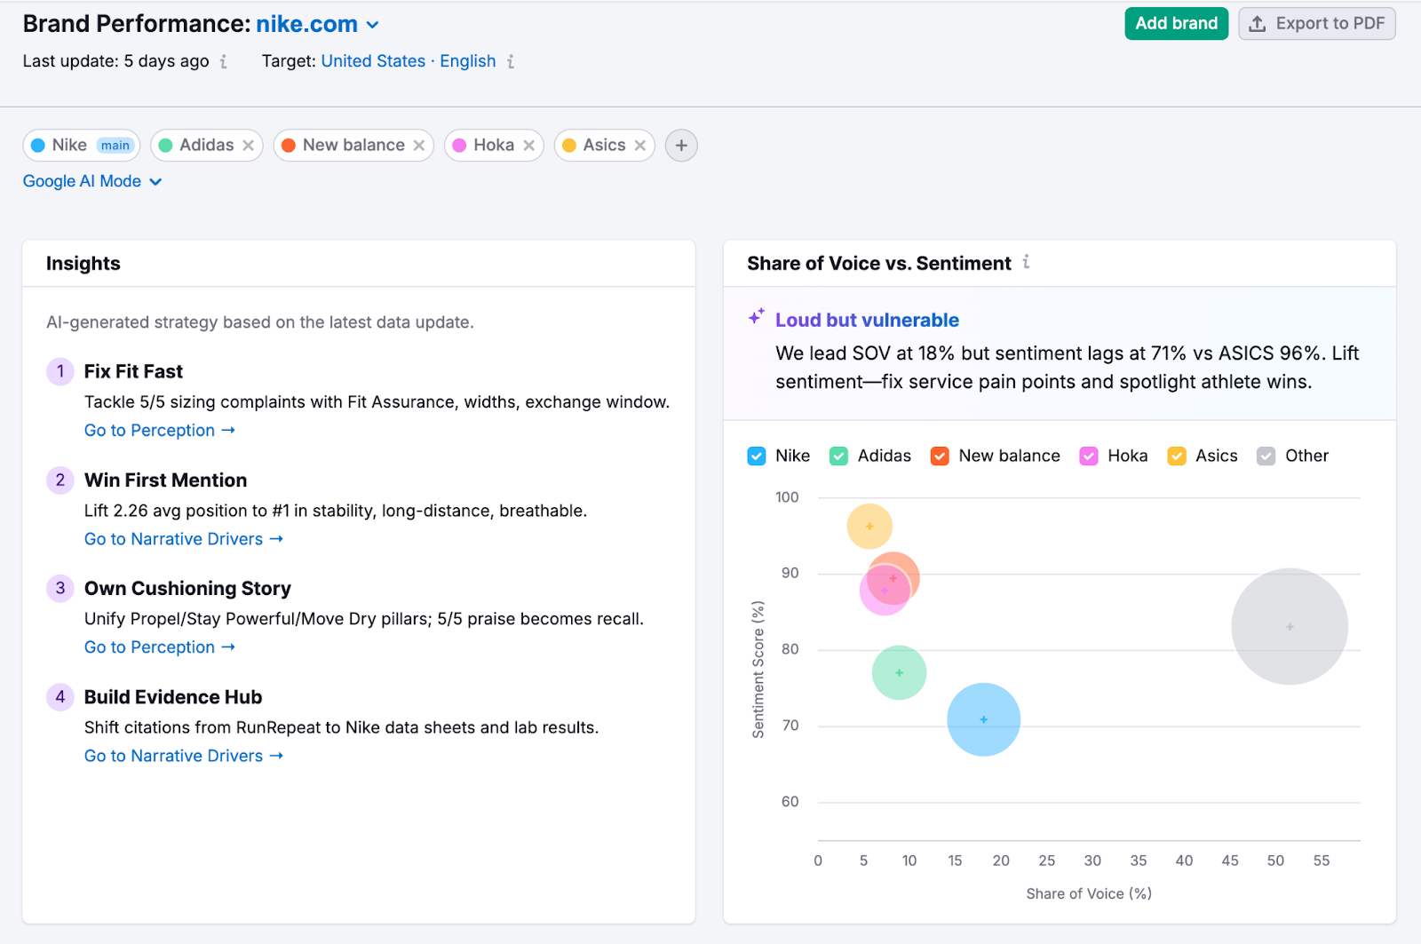This screenshot has height=944, width=1421.
Task: Select the Nike bubble on the chart
Action: (x=984, y=720)
